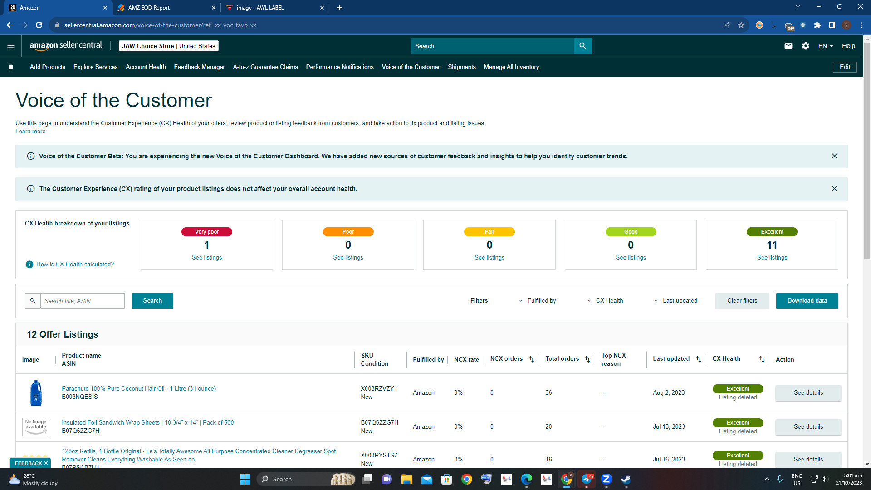Open Zoom from the taskbar
Viewport: 871px width, 490px height.
[607, 479]
